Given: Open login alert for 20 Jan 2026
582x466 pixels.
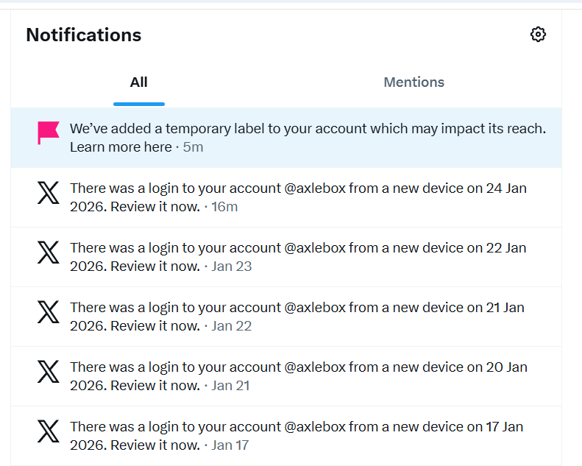Looking at the screenshot, I should (x=286, y=376).
